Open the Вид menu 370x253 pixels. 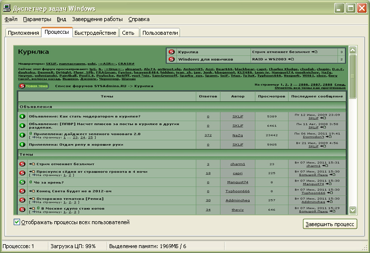61,20
